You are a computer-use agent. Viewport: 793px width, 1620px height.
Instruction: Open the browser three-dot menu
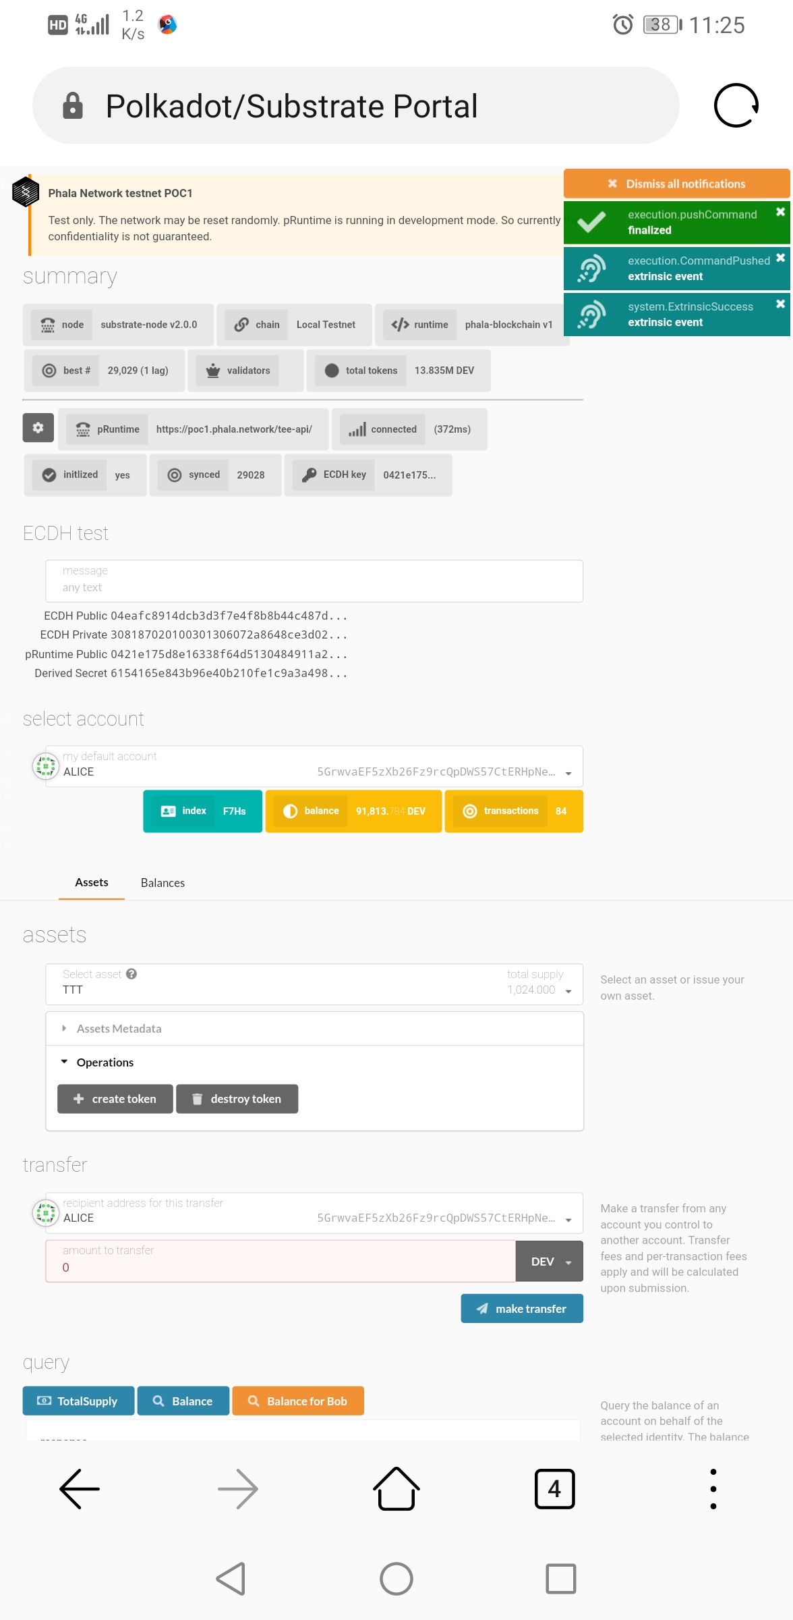click(x=713, y=1488)
